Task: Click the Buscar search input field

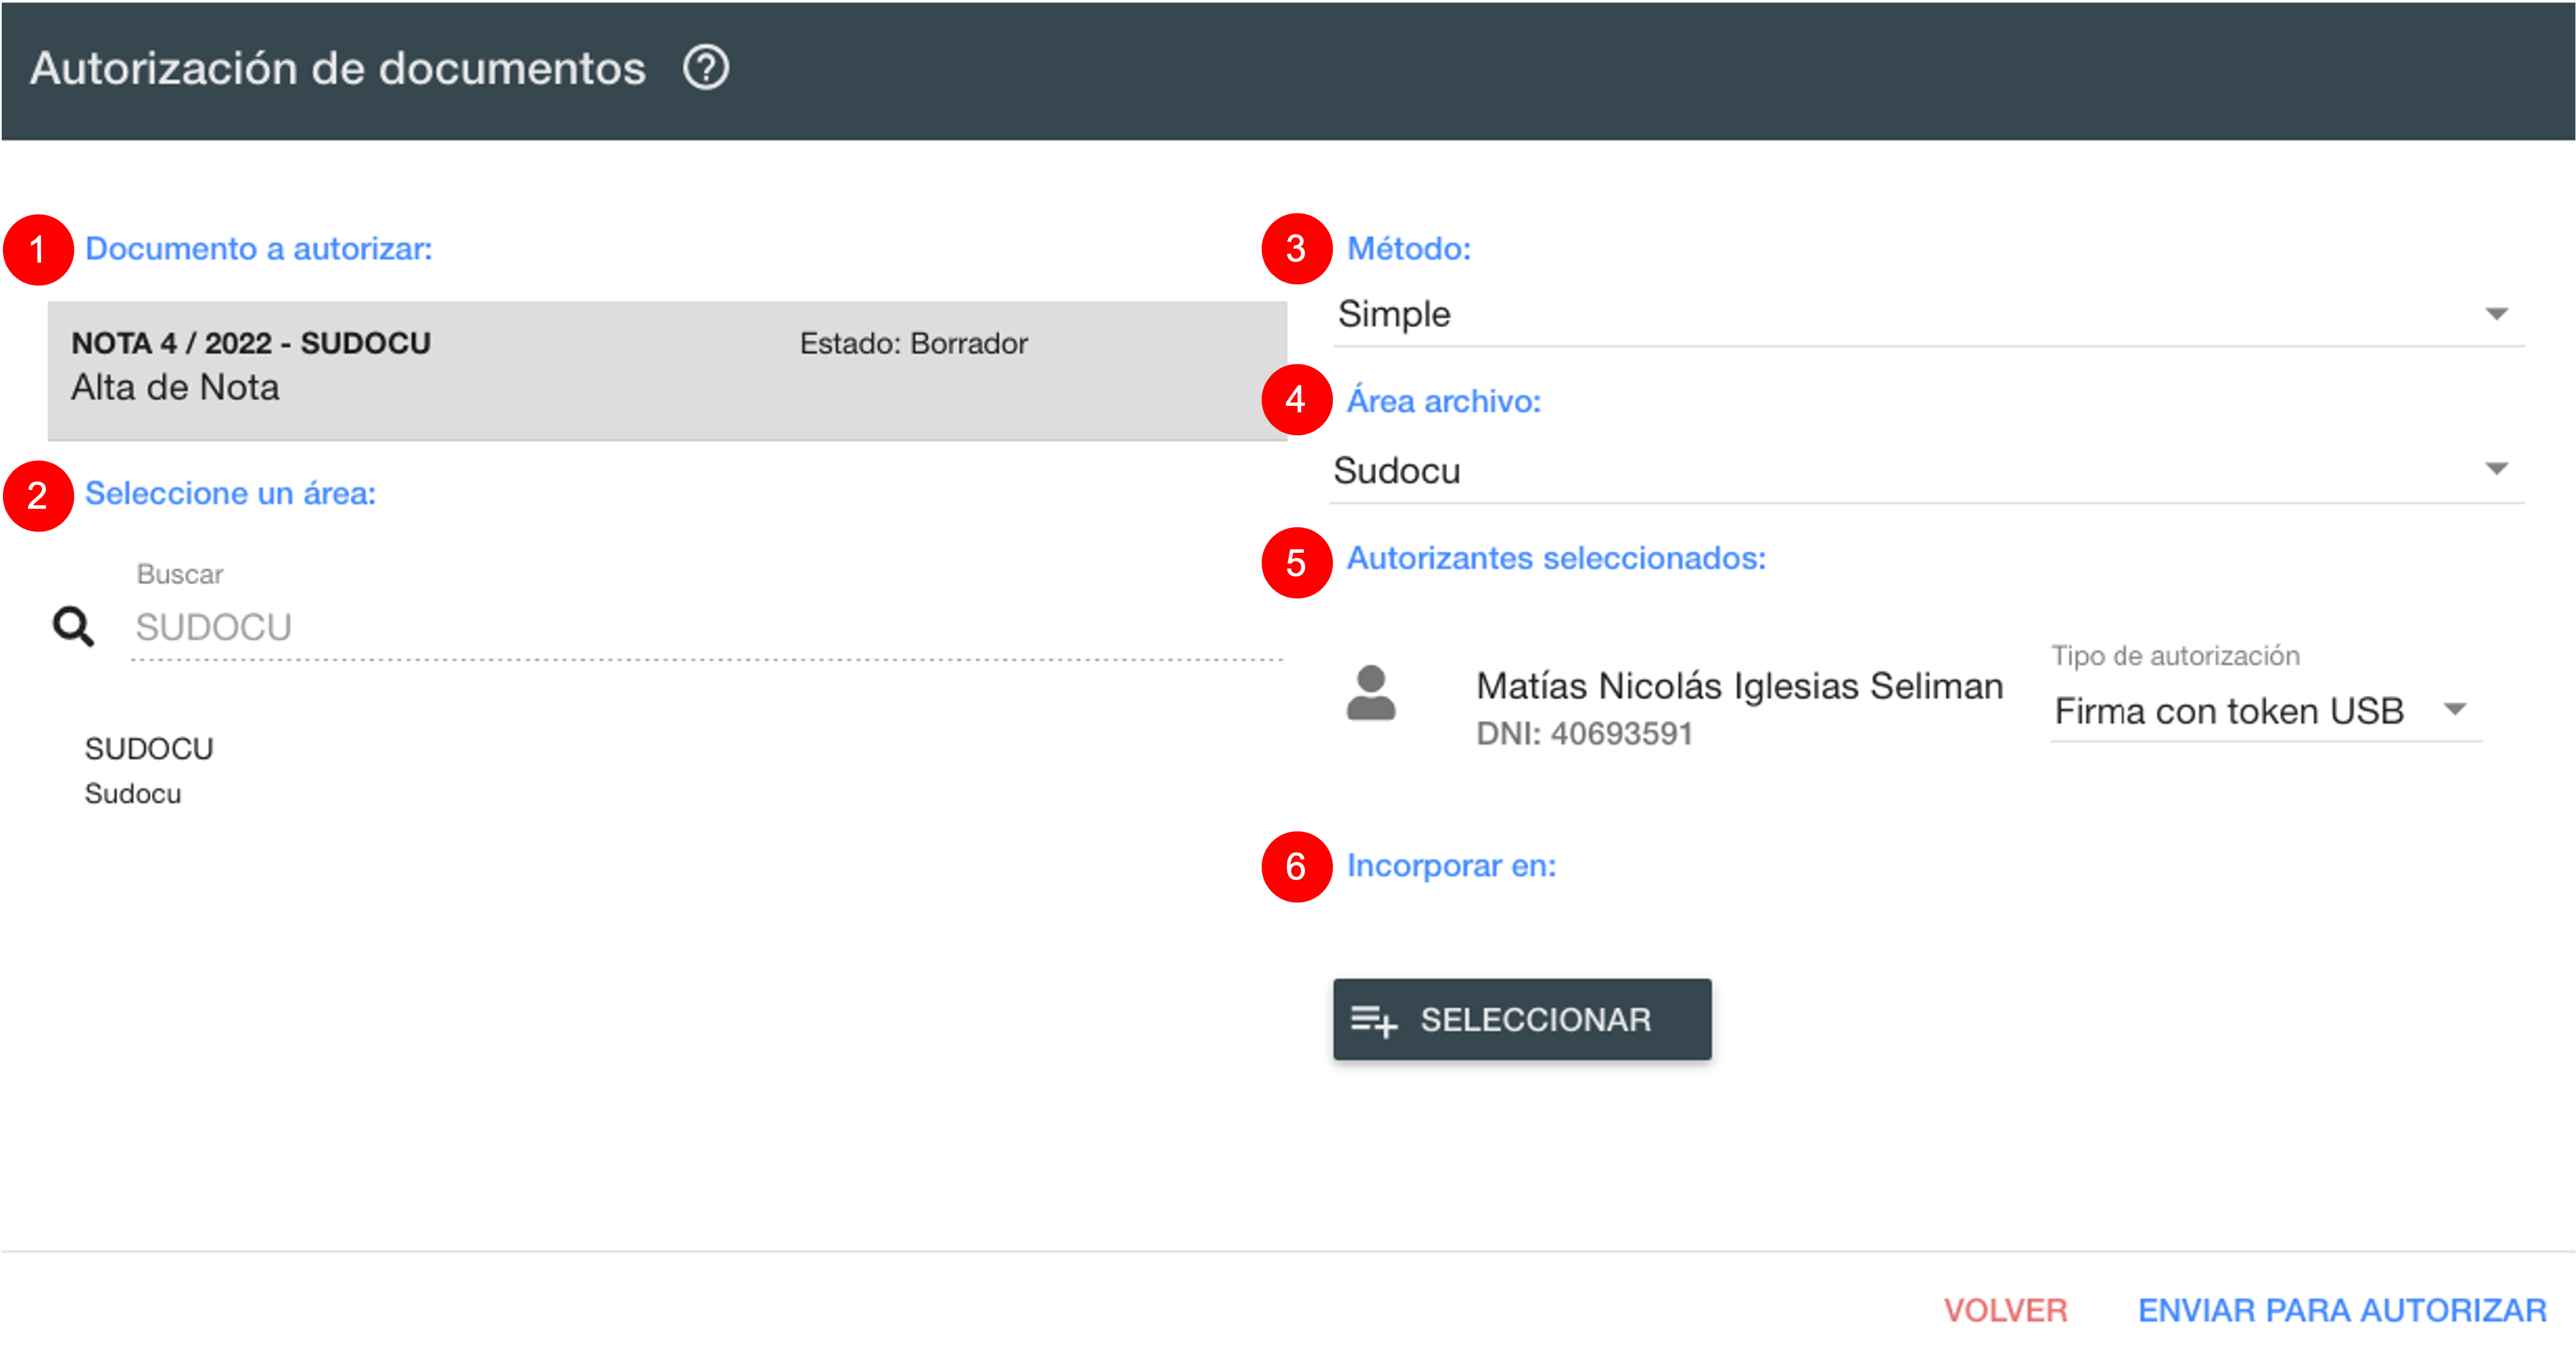Action: 706,628
